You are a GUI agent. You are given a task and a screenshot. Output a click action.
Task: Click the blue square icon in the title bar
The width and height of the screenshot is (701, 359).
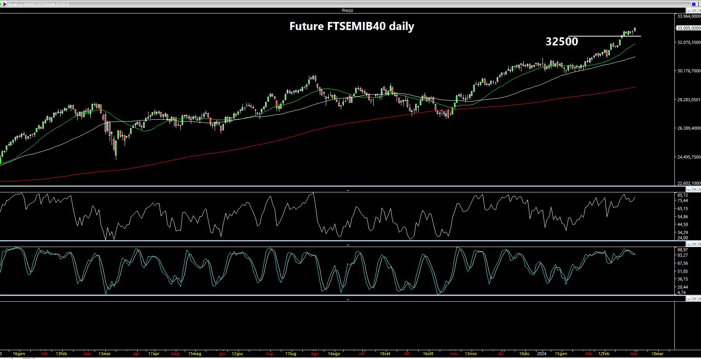point(694,4)
